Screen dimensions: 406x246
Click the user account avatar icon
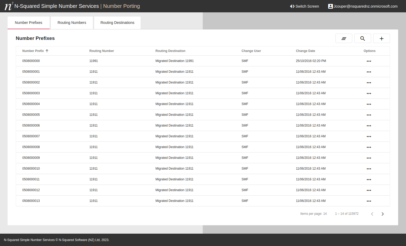(330, 6)
